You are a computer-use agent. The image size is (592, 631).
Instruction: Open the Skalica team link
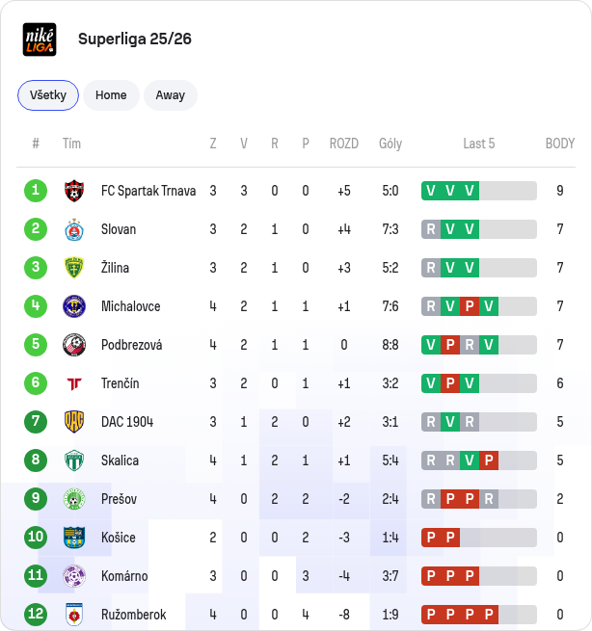pyautogui.click(x=120, y=460)
